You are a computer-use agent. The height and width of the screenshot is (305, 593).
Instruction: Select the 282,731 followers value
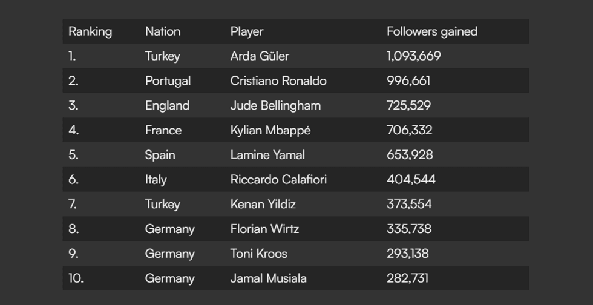pos(407,278)
